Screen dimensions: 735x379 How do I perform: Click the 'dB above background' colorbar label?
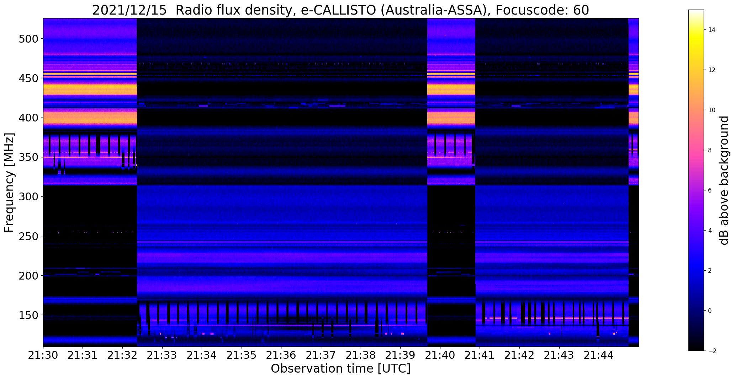(x=724, y=180)
